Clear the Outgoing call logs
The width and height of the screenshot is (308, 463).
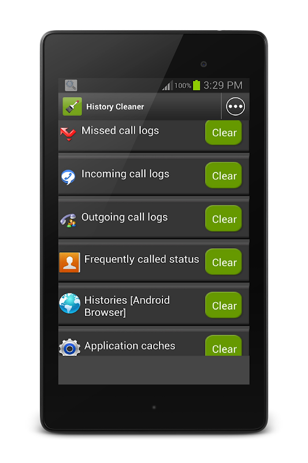coord(224,219)
